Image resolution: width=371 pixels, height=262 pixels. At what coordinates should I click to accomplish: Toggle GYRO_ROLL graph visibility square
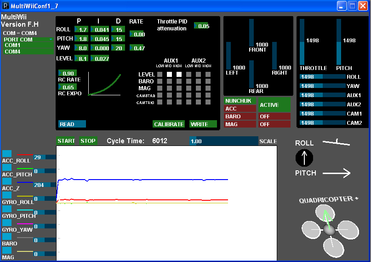(7, 195)
